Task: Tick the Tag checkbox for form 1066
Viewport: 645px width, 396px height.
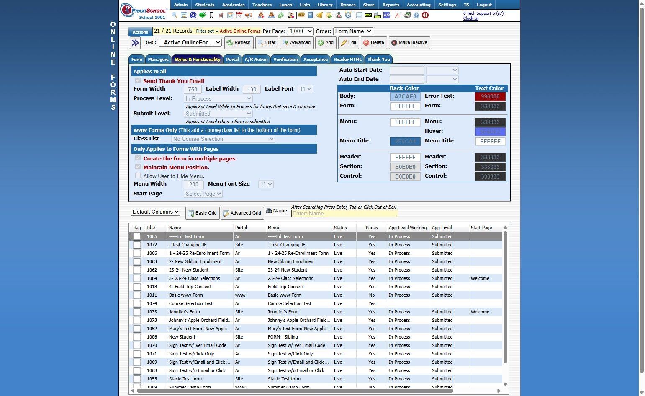Action: [137, 253]
